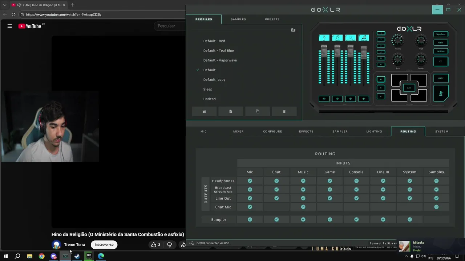Screen dimensions: 465x261
Task: Toggle Chat to Broadcast Stream Mix routing
Action: (x=276, y=190)
